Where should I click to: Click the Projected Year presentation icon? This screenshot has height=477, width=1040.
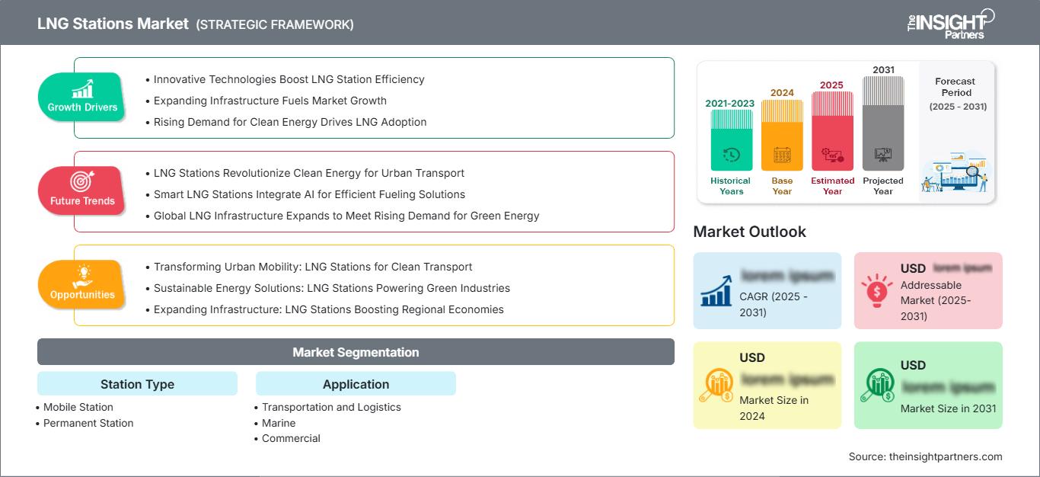(x=883, y=155)
